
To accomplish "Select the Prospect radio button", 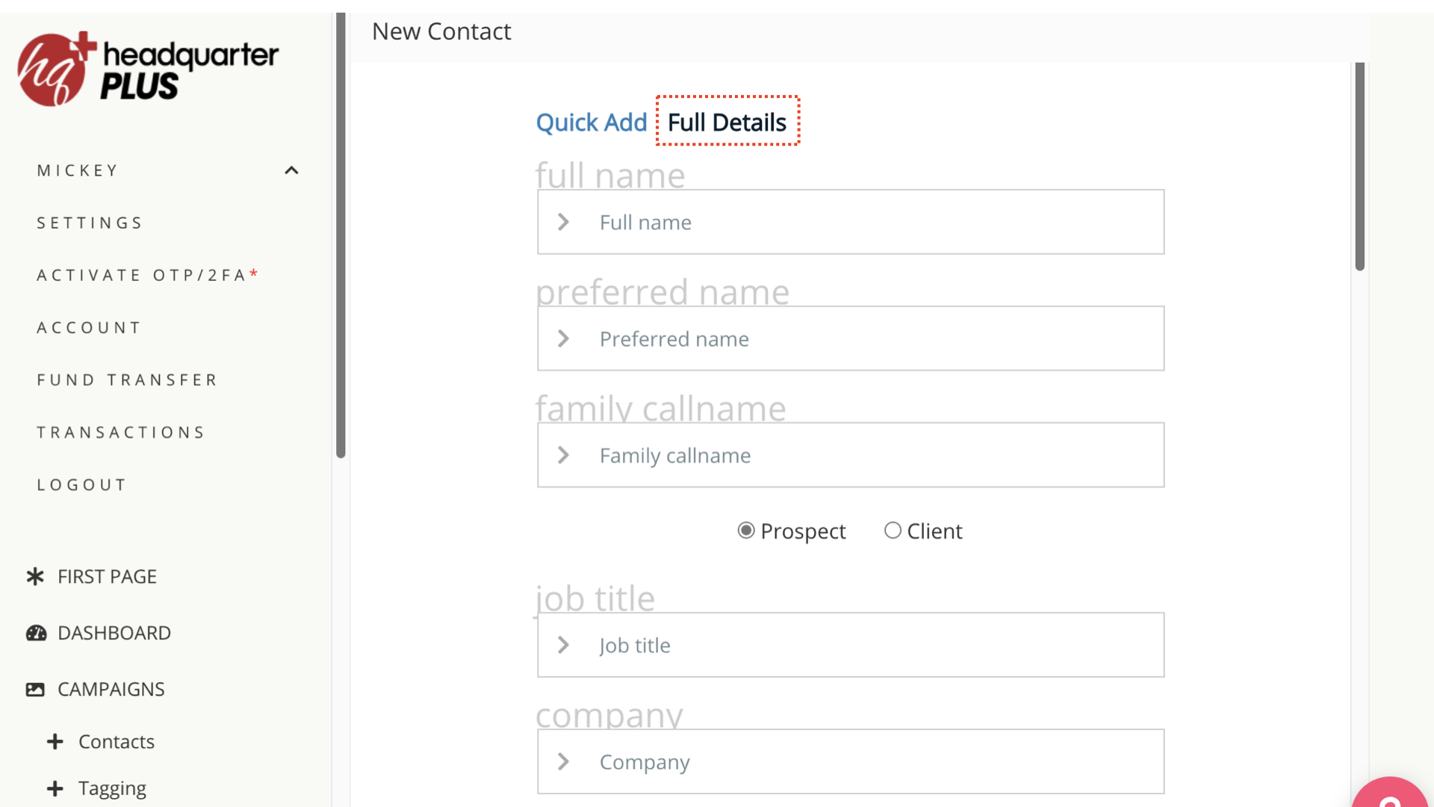I will pyautogui.click(x=745, y=531).
